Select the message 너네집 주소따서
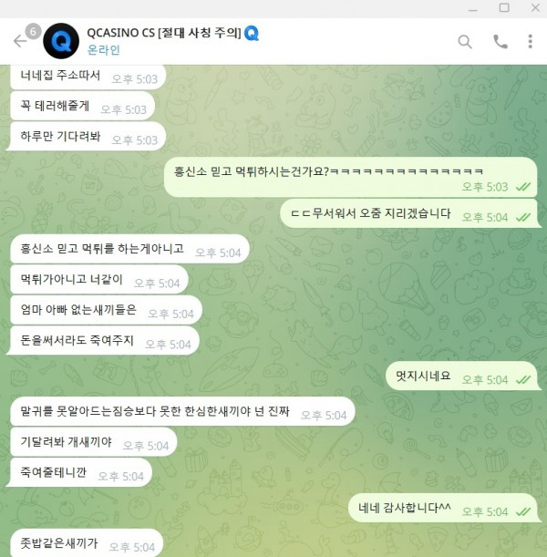547x557 pixels. [88, 77]
